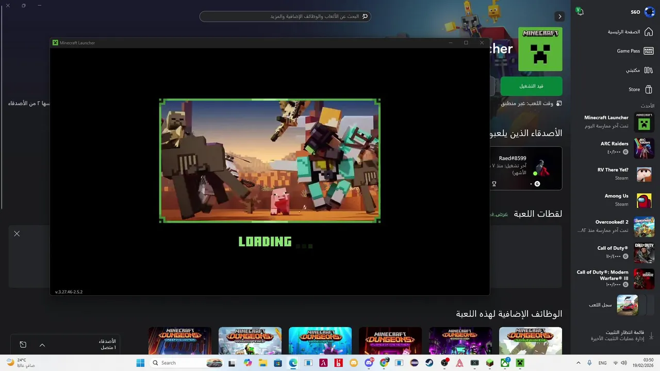The width and height of the screenshot is (660, 371).
Task: Open Store bag icon in Xbox sidebar
Action: tap(649, 89)
